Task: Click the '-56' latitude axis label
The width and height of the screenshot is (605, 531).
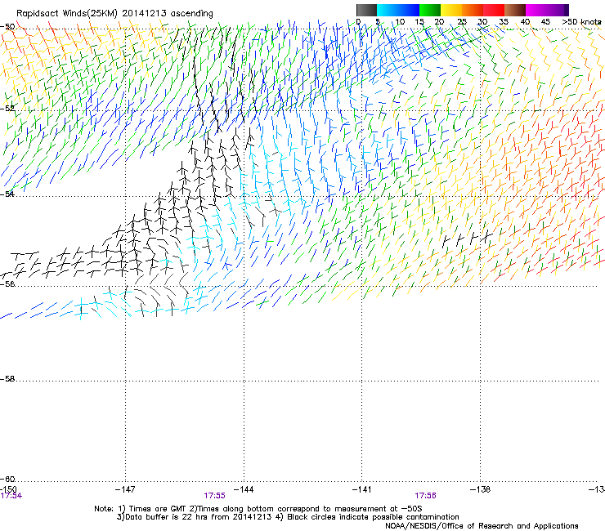Action: coord(7,283)
